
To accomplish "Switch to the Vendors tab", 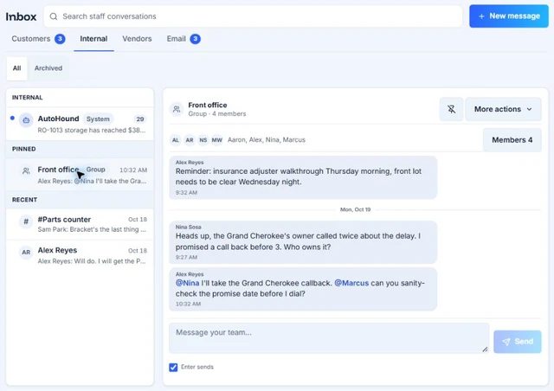I will [x=137, y=39].
